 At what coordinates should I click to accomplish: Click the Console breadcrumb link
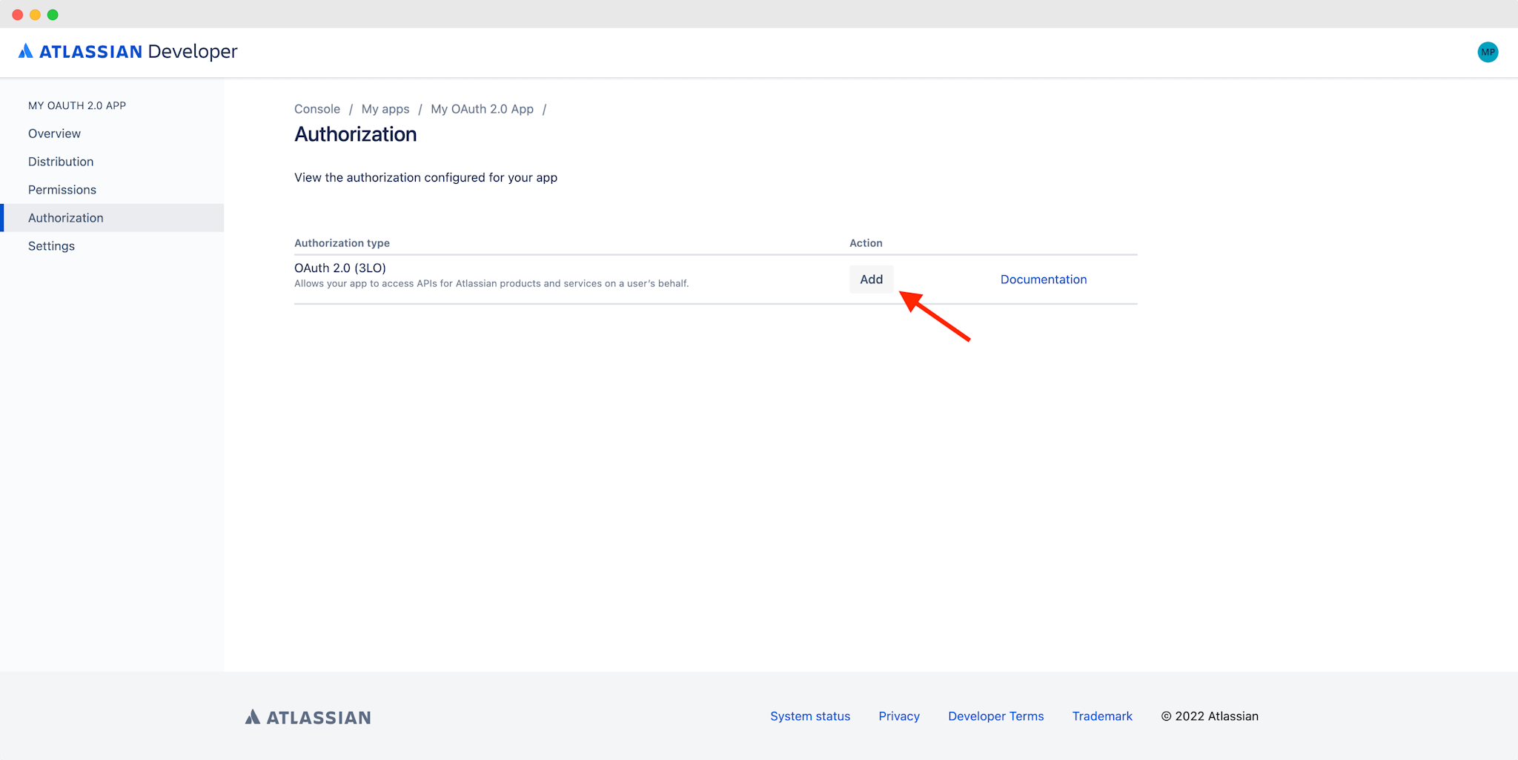coord(317,109)
